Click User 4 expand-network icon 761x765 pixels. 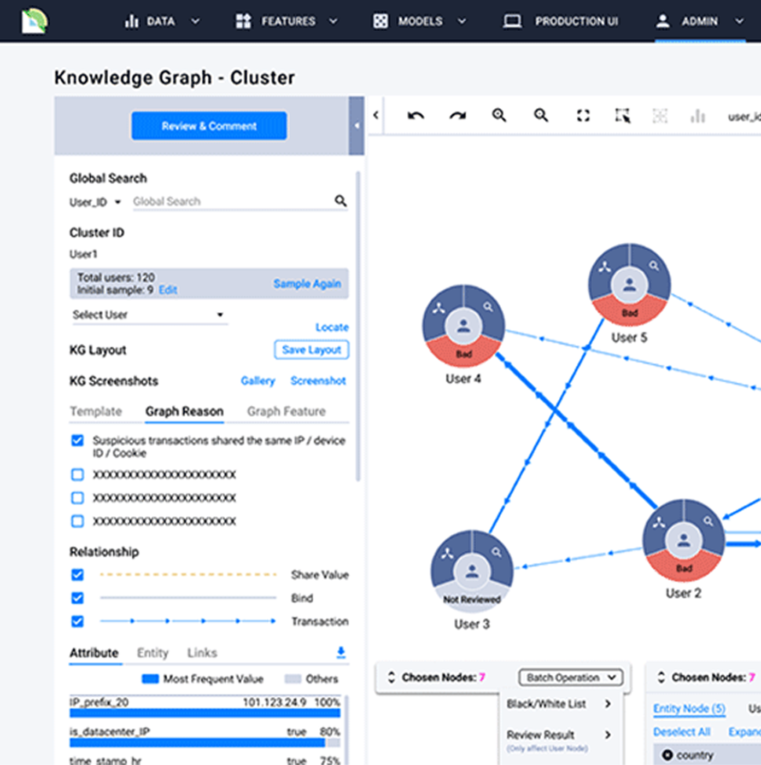click(439, 308)
